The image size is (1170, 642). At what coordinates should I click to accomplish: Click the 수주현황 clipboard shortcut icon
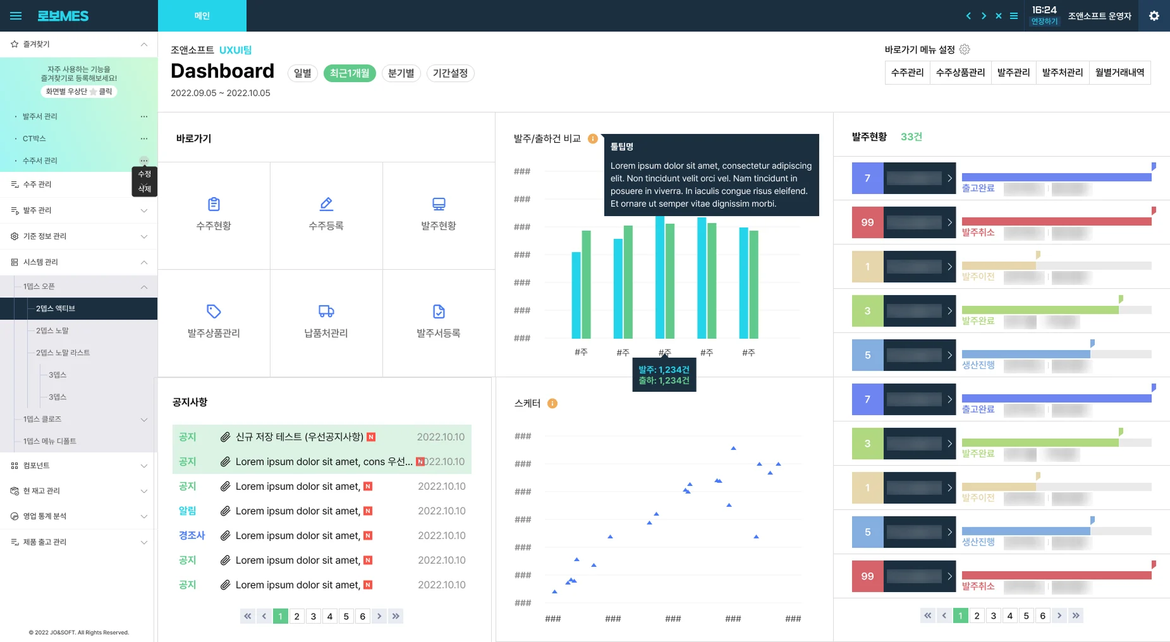pyautogui.click(x=214, y=204)
